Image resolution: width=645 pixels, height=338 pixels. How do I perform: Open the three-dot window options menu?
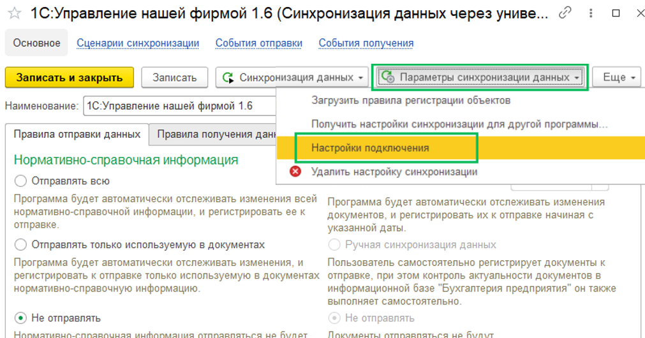(591, 13)
